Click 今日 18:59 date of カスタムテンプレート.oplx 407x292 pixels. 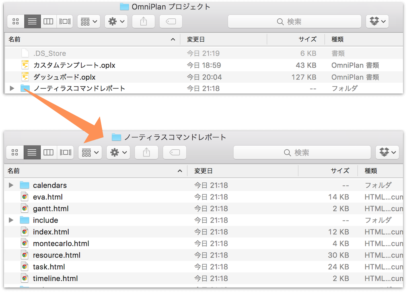pos(204,65)
